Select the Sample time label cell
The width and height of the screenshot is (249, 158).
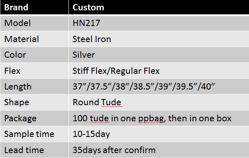tap(34, 134)
